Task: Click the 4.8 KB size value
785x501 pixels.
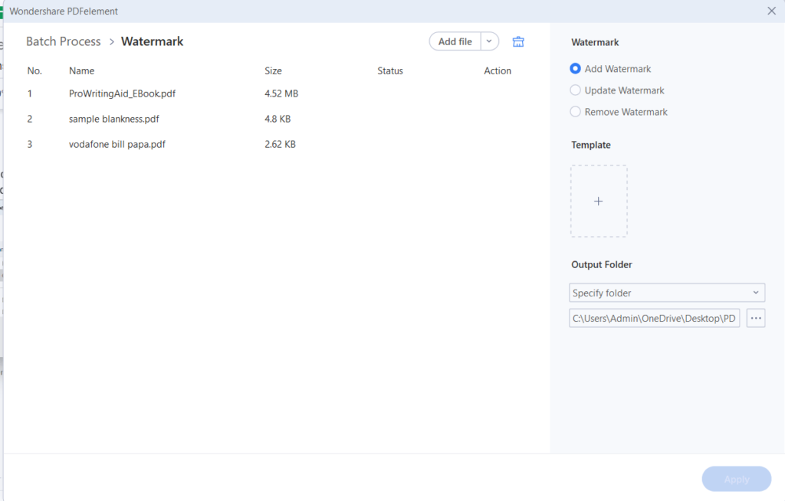Action: [x=278, y=119]
